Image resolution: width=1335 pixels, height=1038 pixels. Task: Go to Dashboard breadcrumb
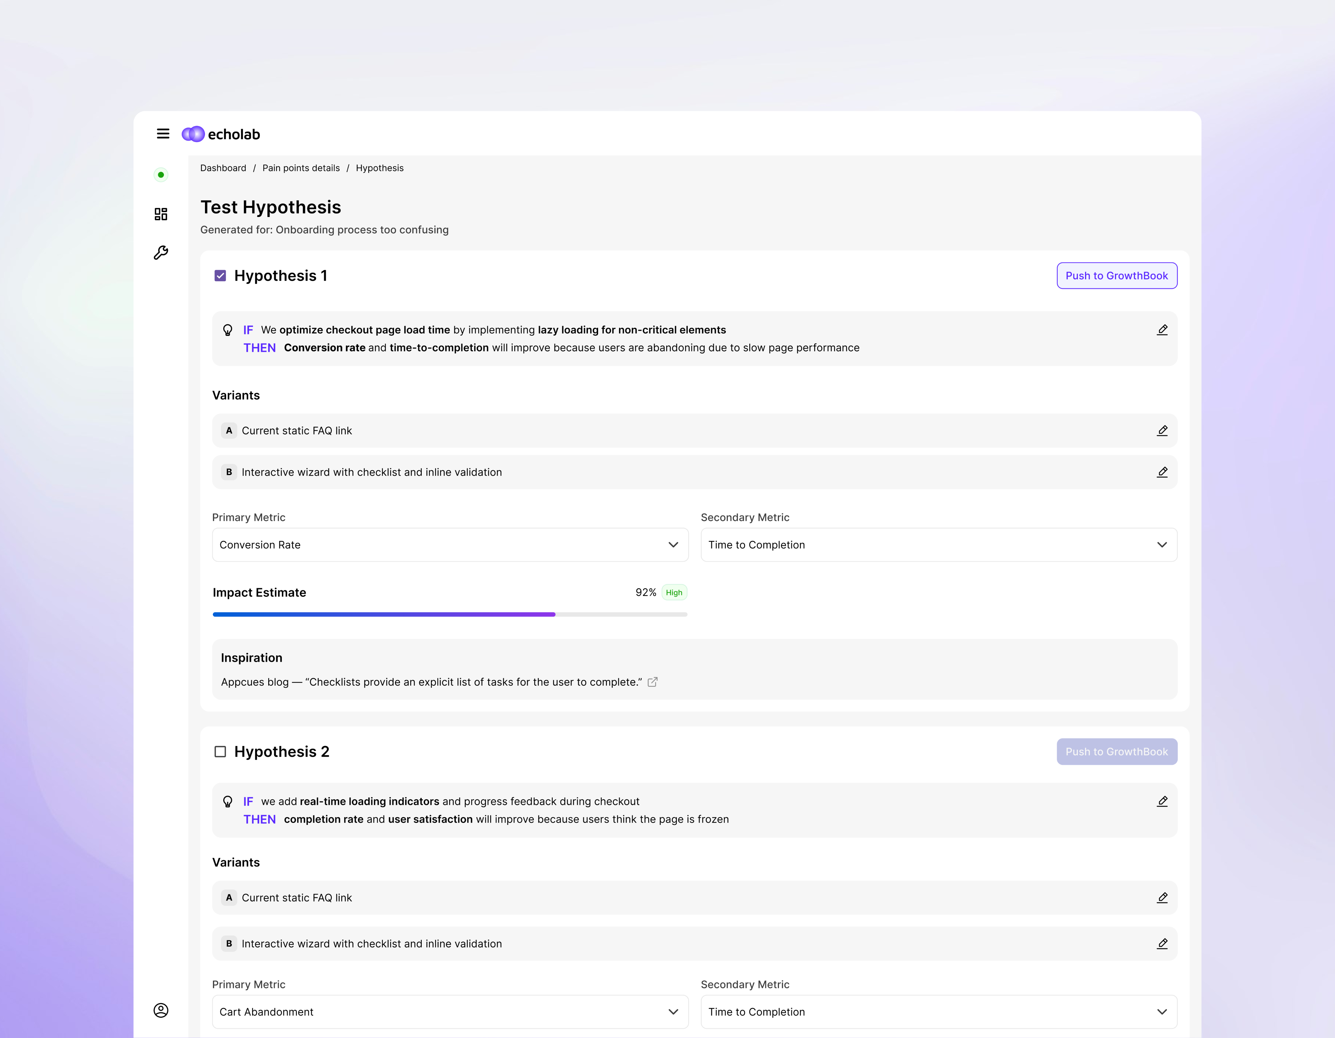point(223,168)
